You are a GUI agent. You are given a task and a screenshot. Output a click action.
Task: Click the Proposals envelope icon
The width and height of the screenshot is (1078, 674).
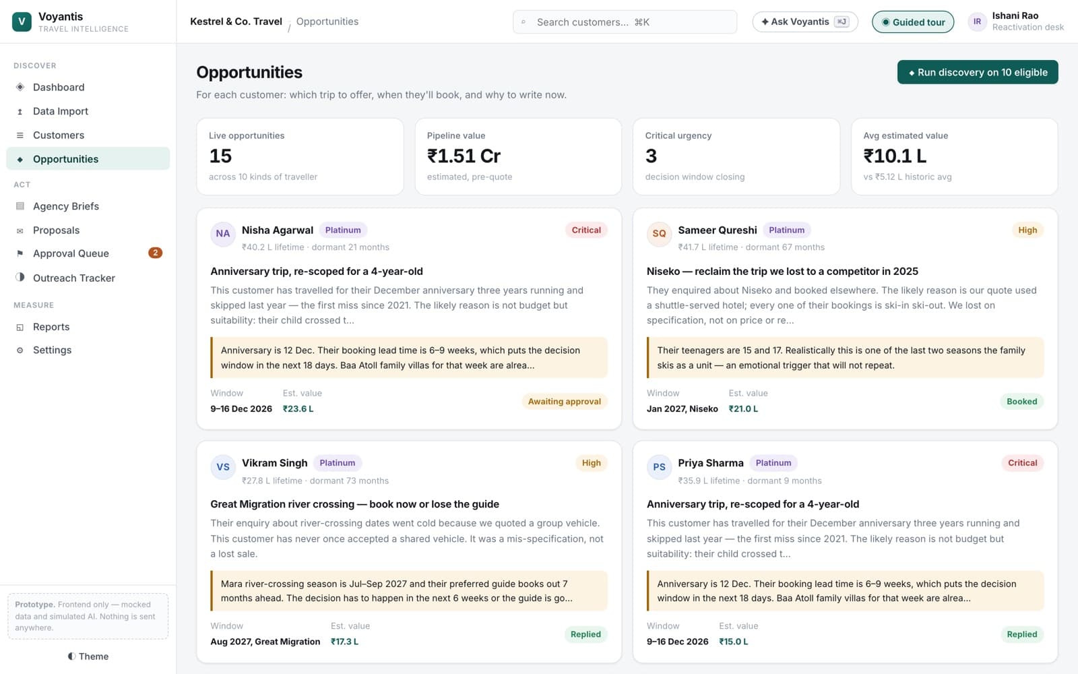20,231
